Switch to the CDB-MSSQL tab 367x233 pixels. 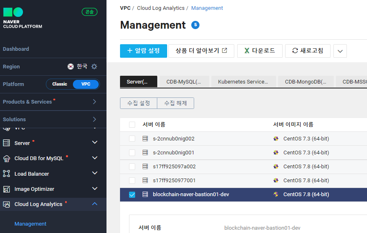click(x=351, y=81)
